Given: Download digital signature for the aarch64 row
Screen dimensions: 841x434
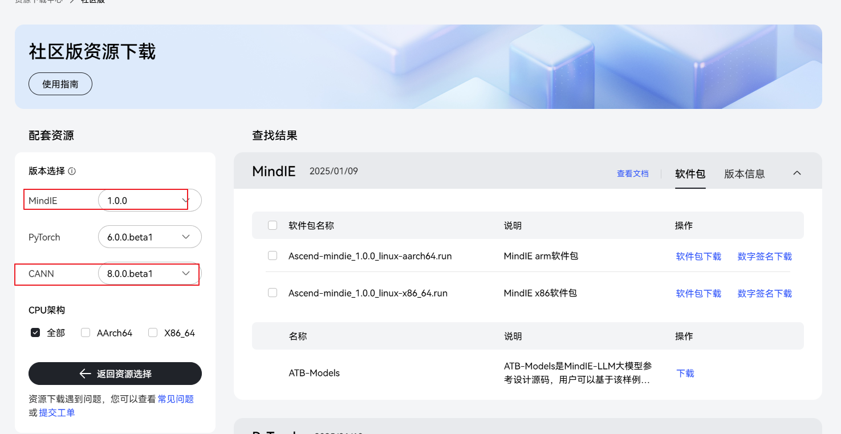Looking at the screenshot, I should pos(765,257).
